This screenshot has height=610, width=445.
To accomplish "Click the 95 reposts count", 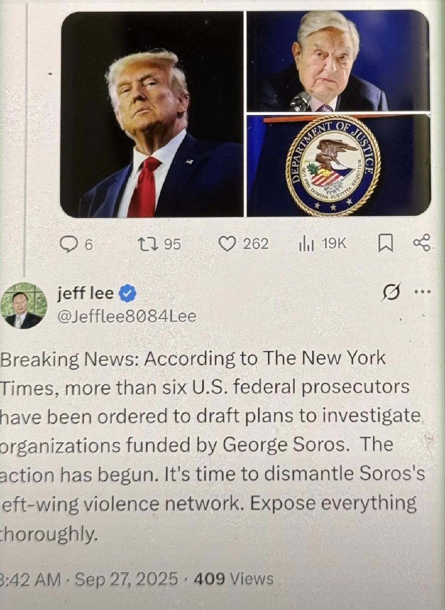I will click(172, 244).
